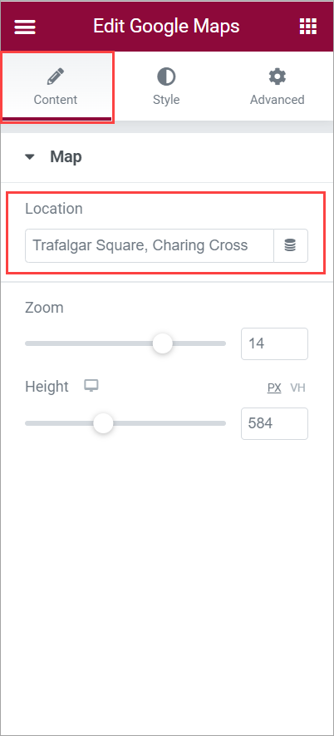Switch to the Content tab

[56, 86]
